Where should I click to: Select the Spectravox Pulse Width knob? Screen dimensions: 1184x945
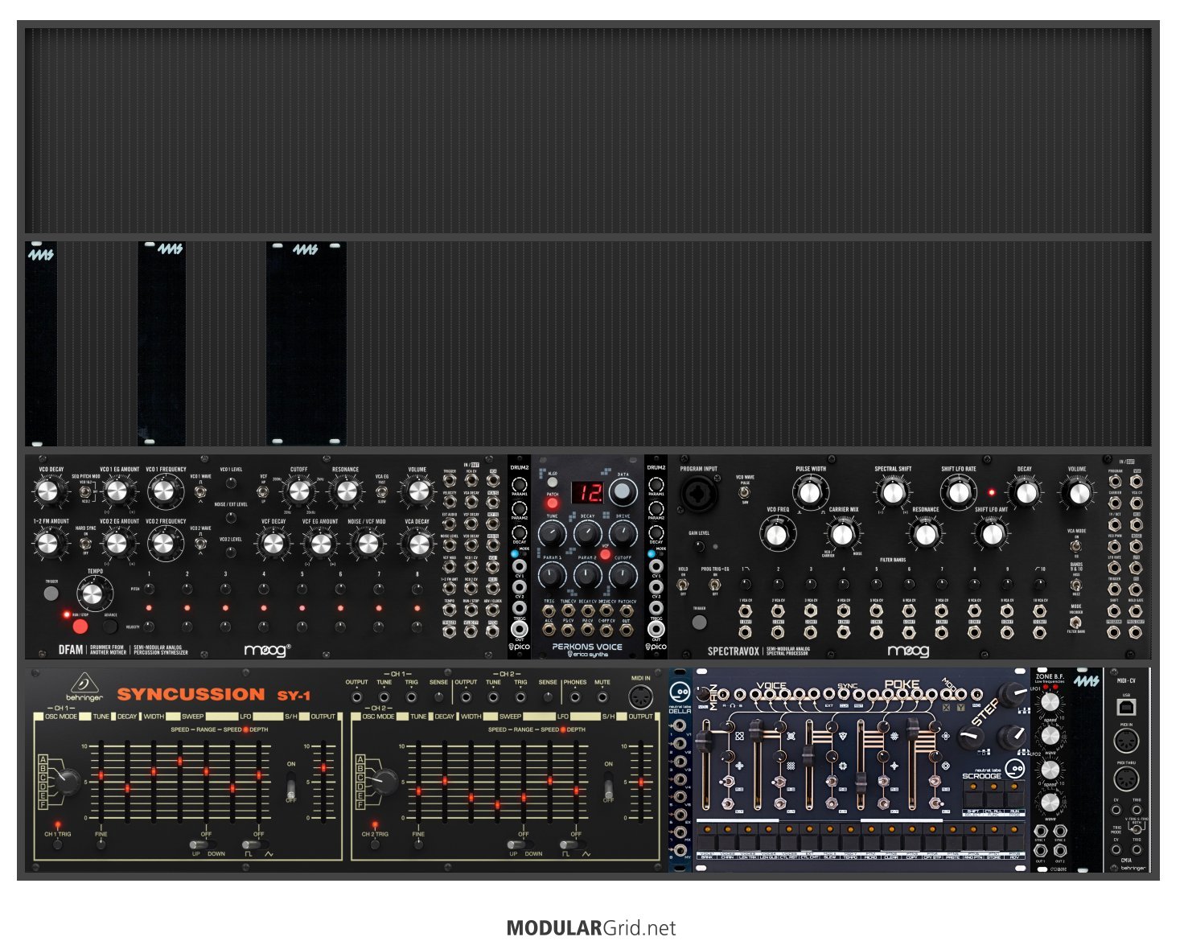(809, 492)
